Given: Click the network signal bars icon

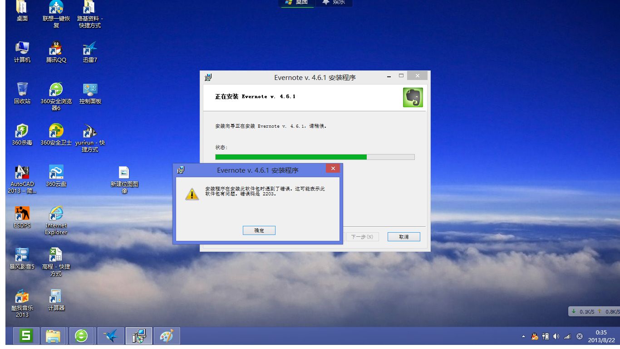Looking at the screenshot, I should click(567, 336).
